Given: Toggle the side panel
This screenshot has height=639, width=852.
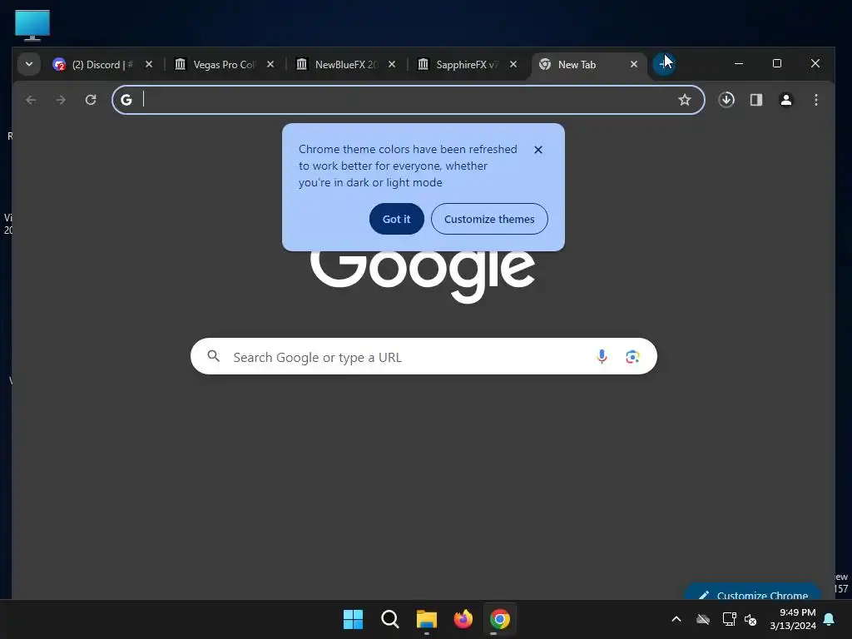Looking at the screenshot, I should click(x=756, y=100).
